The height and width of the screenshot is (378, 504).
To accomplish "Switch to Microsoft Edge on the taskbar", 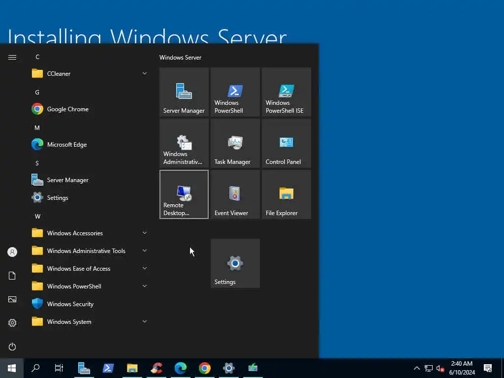I will [x=180, y=368].
